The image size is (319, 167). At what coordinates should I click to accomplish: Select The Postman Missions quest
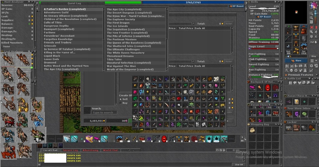coord(136,39)
